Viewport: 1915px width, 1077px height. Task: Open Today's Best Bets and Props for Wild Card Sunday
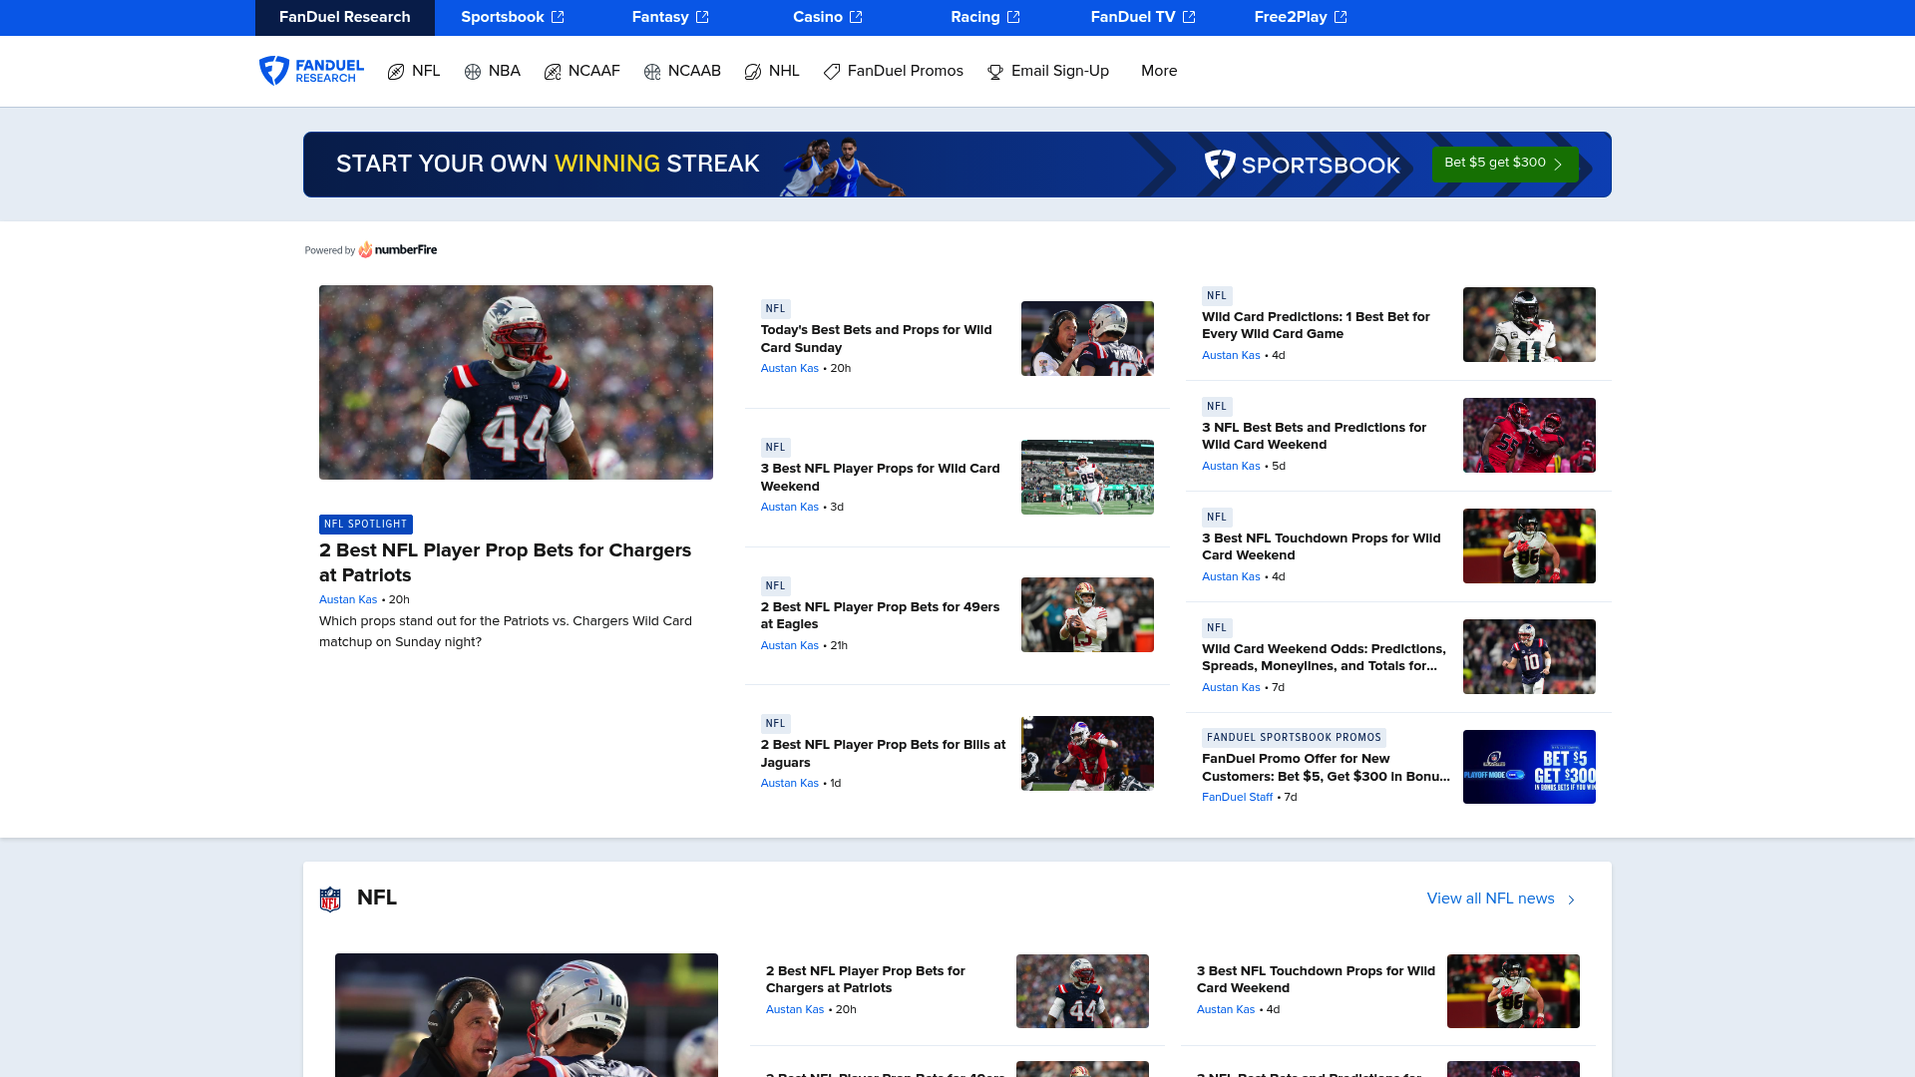876,338
